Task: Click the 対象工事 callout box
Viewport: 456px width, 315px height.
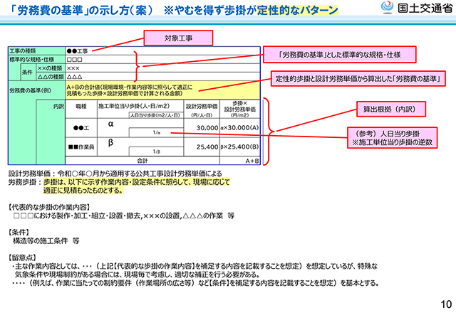Action: [173, 35]
